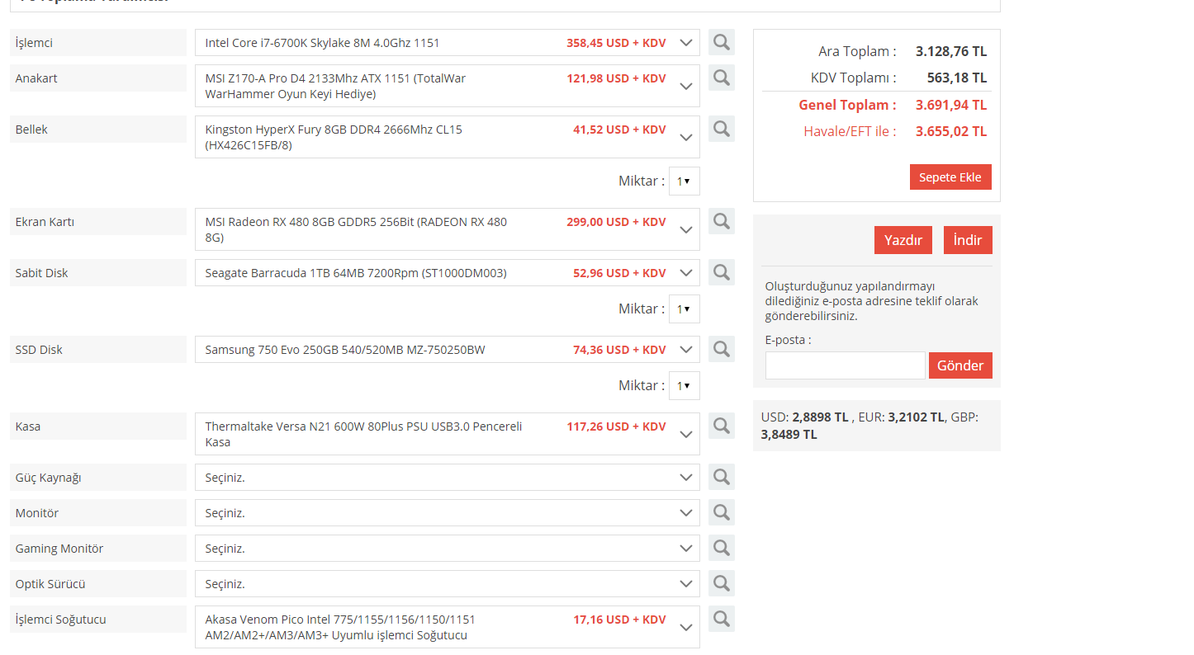Click search icon next to İşlemci row
The height and width of the screenshot is (655, 1194).
(722, 42)
